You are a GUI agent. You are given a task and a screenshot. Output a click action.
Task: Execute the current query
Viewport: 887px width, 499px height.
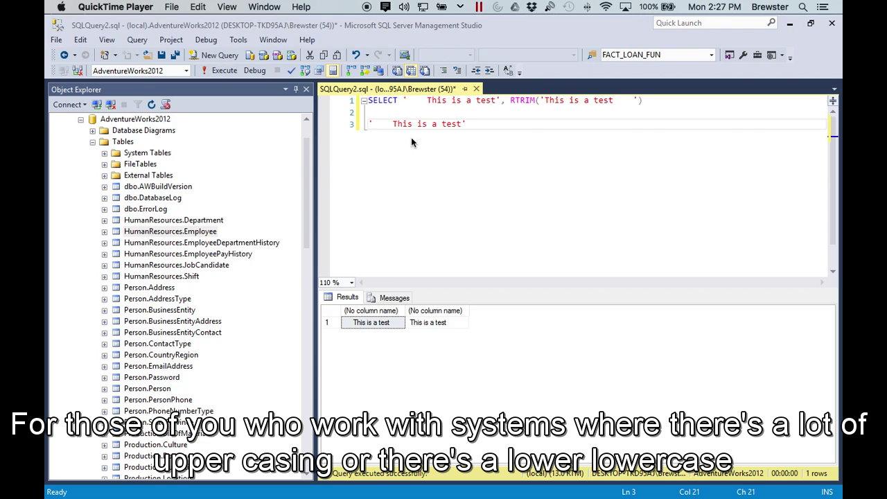coord(219,71)
